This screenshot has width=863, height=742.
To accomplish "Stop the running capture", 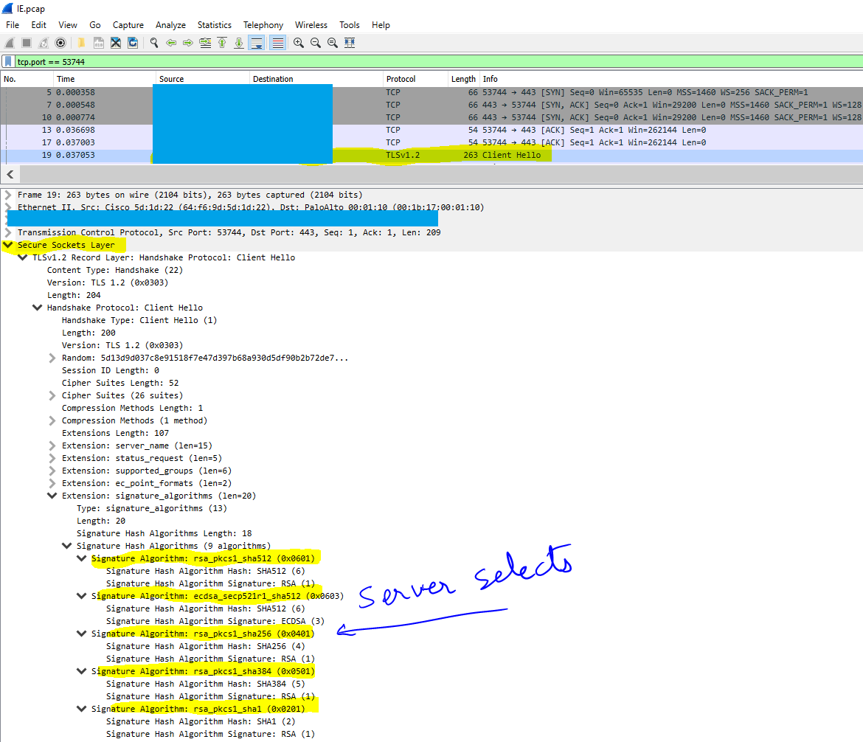I will click(x=26, y=42).
